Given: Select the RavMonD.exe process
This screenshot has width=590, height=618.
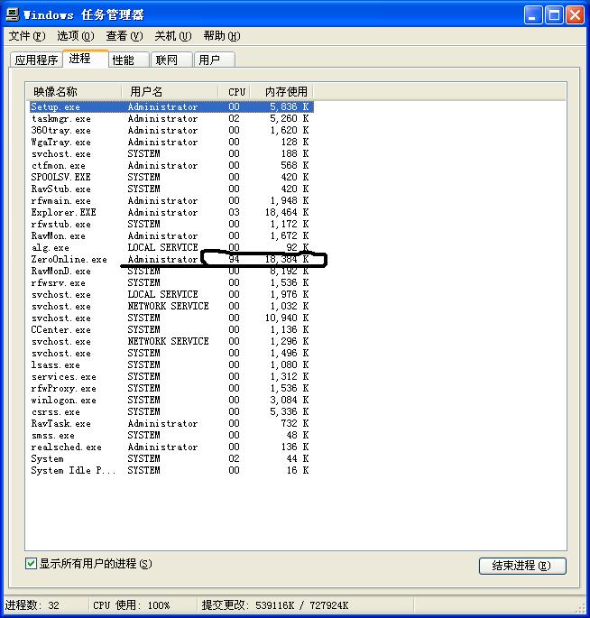Looking at the screenshot, I should (x=171, y=272).
